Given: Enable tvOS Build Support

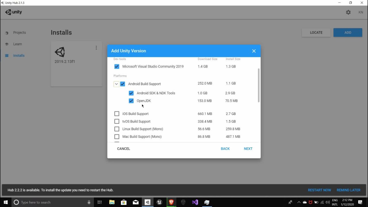Looking at the screenshot, I should 117,121.
